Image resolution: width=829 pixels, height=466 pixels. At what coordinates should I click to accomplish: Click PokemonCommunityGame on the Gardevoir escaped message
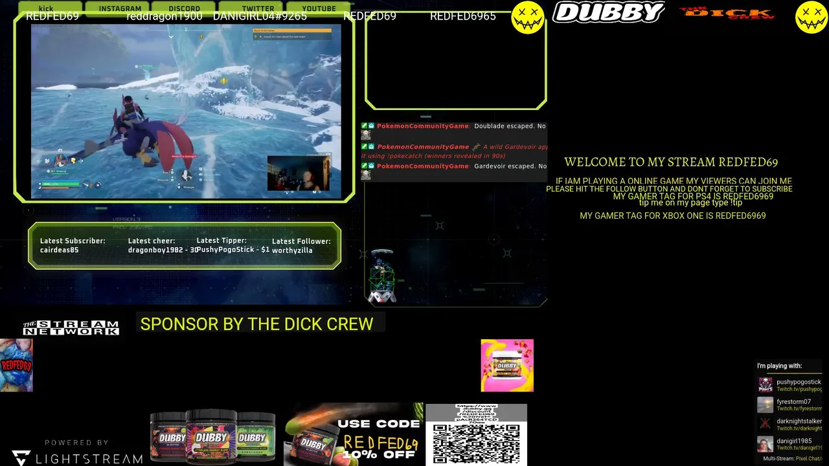pos(423,166)
